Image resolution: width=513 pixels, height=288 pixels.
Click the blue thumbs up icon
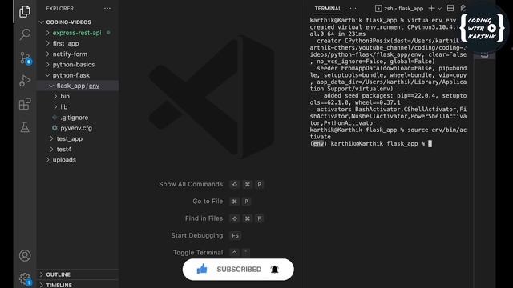pos(202,269)
